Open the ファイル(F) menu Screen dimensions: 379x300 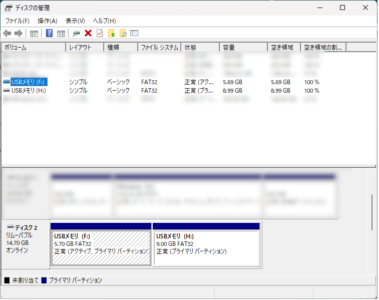(x=18, y=21)
